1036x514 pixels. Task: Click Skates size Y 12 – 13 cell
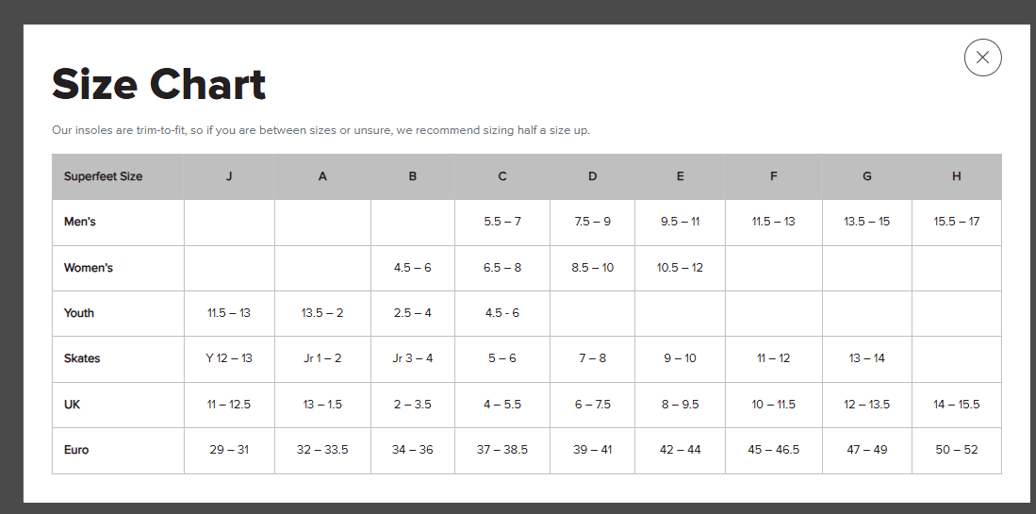tap(229, 358)
